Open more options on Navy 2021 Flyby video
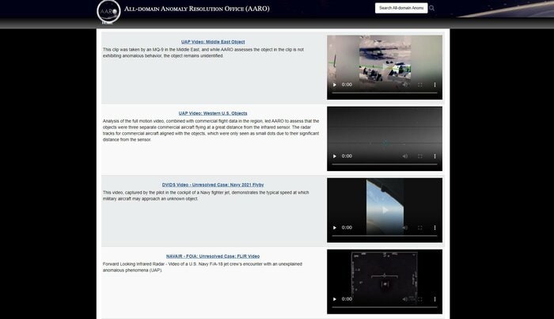 point(434,227)
